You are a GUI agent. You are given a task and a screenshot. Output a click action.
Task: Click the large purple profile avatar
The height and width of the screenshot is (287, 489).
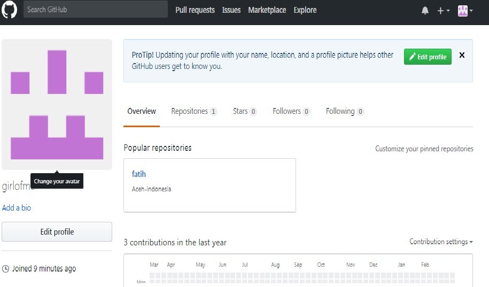pos(57,105)
